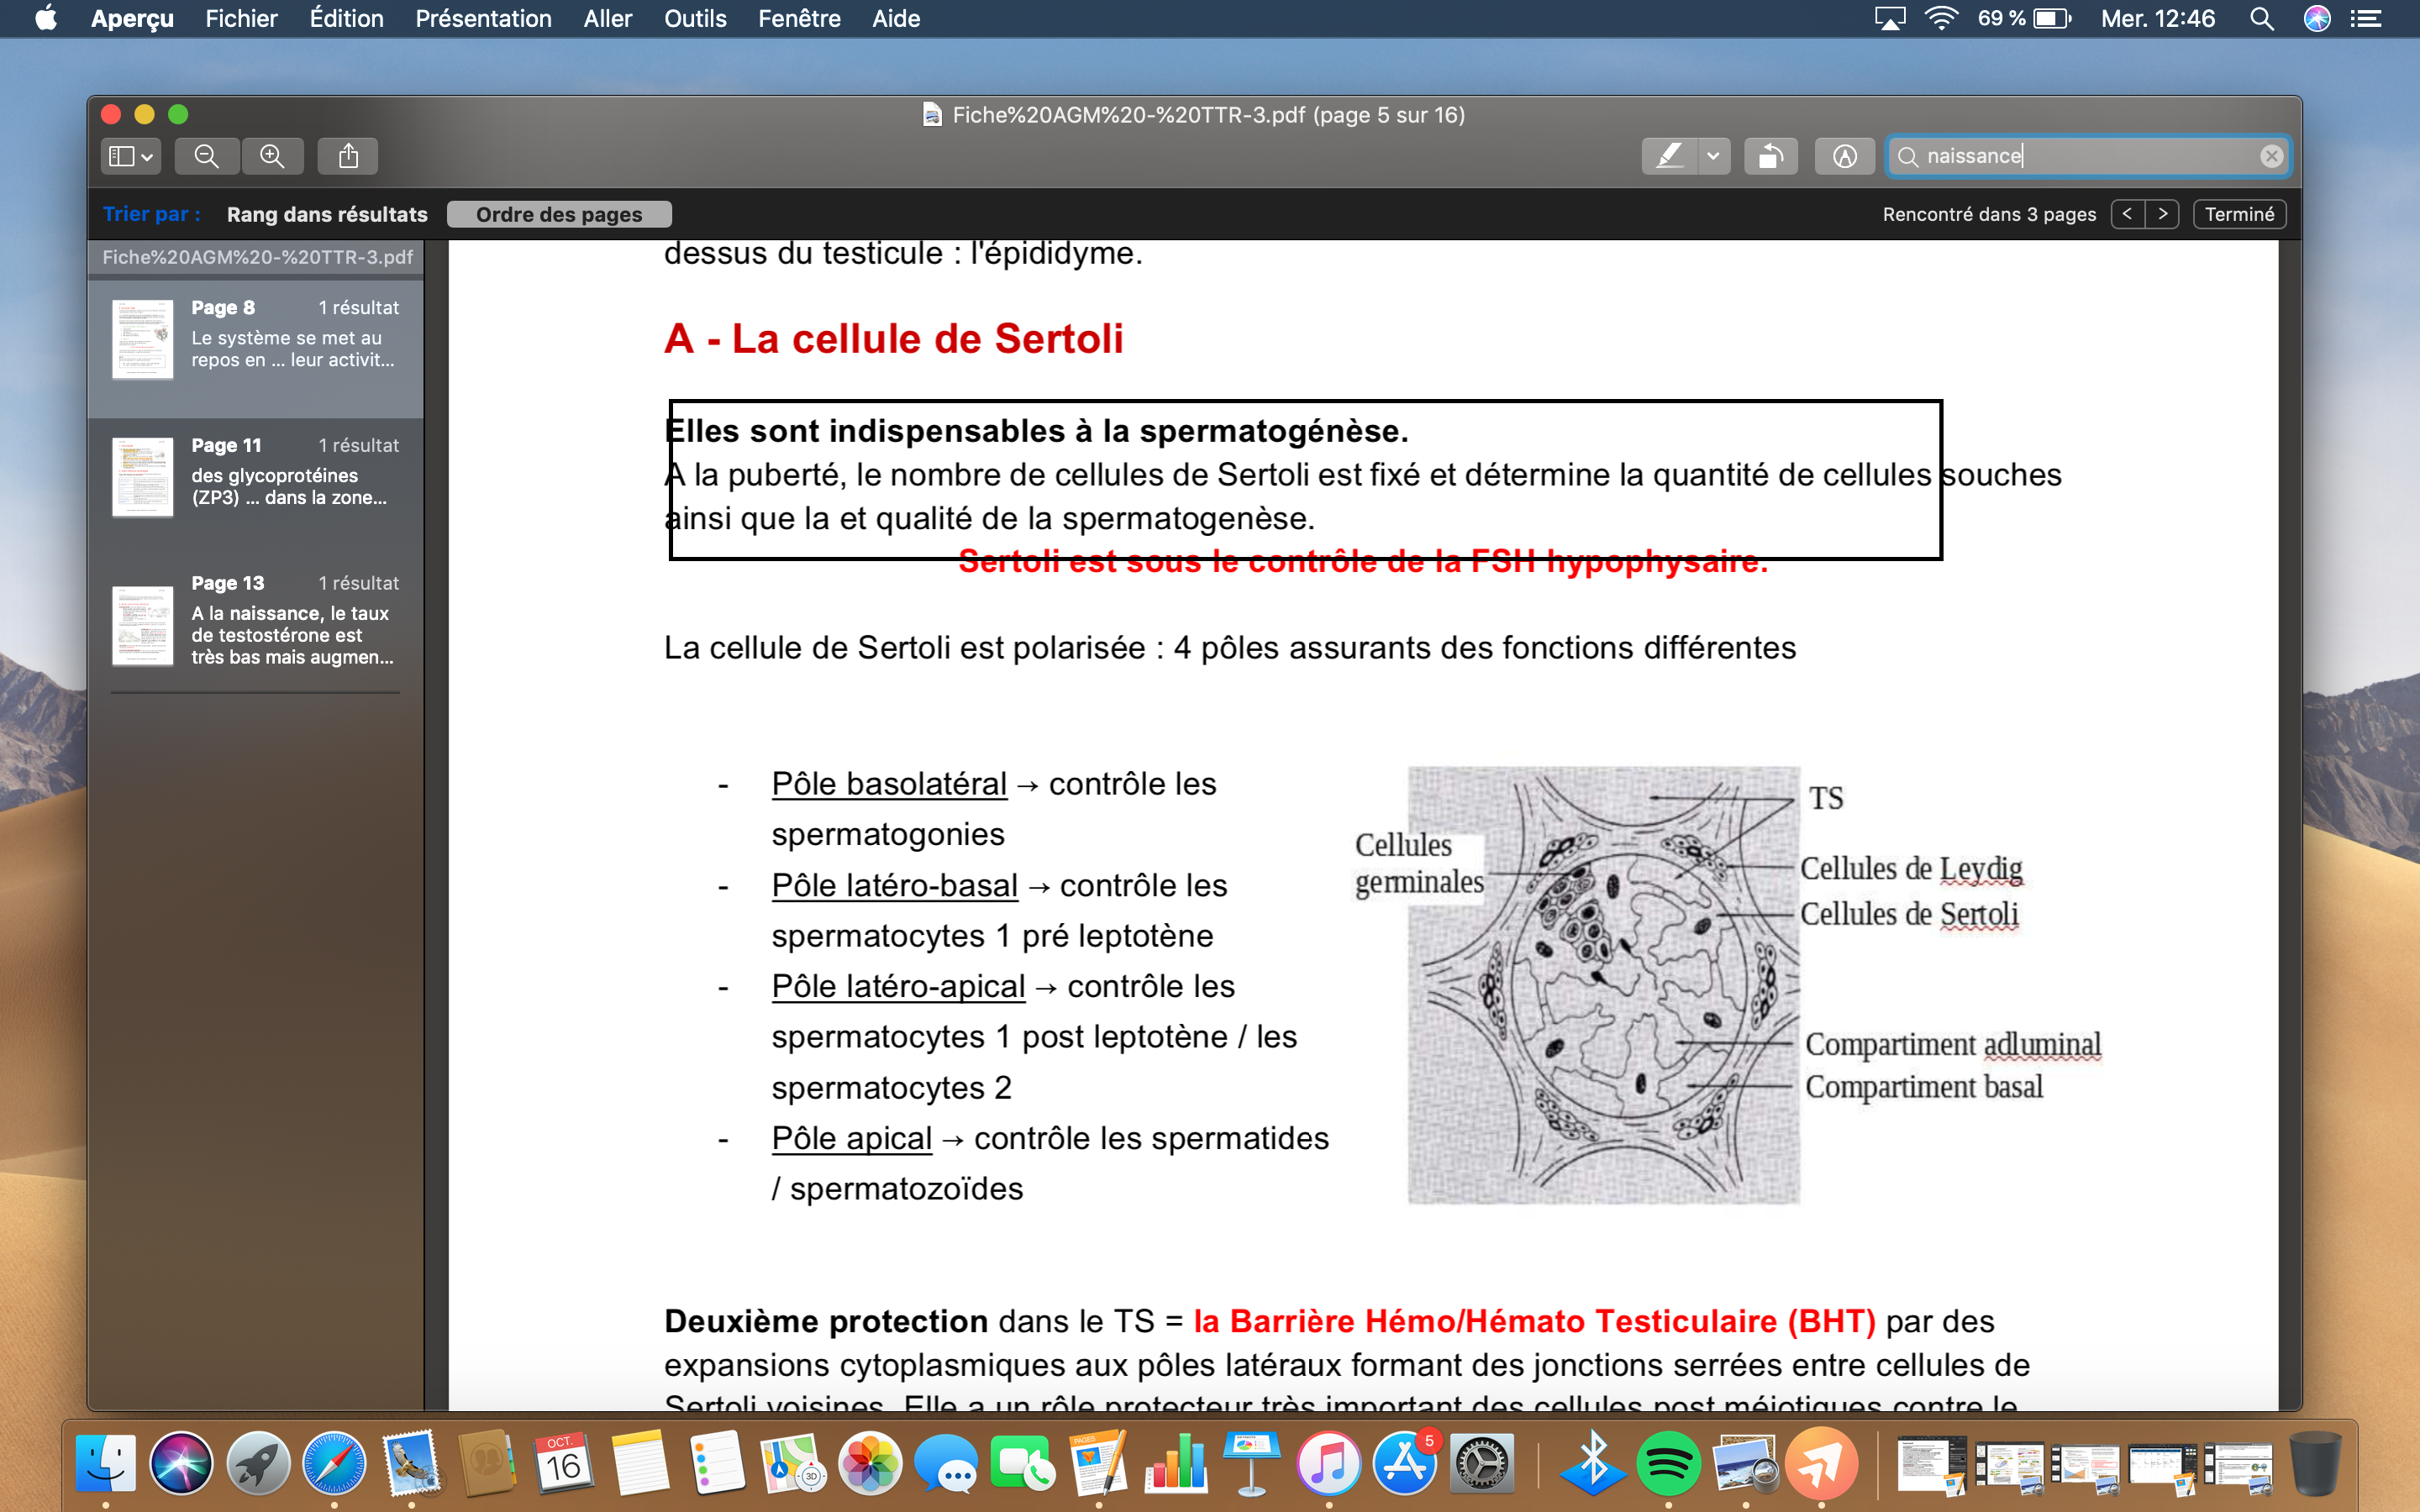Viewport: 2420px width, 1512px height.
Task: Open the share sheet icon
Action: pyautogui.click(x=348, y=156)
